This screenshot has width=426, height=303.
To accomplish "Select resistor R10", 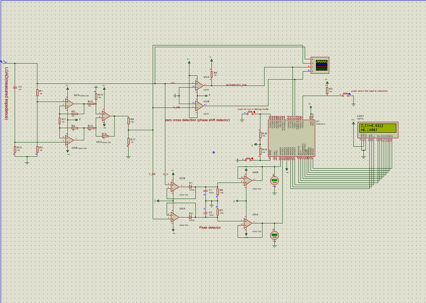I will click(15, 149).
